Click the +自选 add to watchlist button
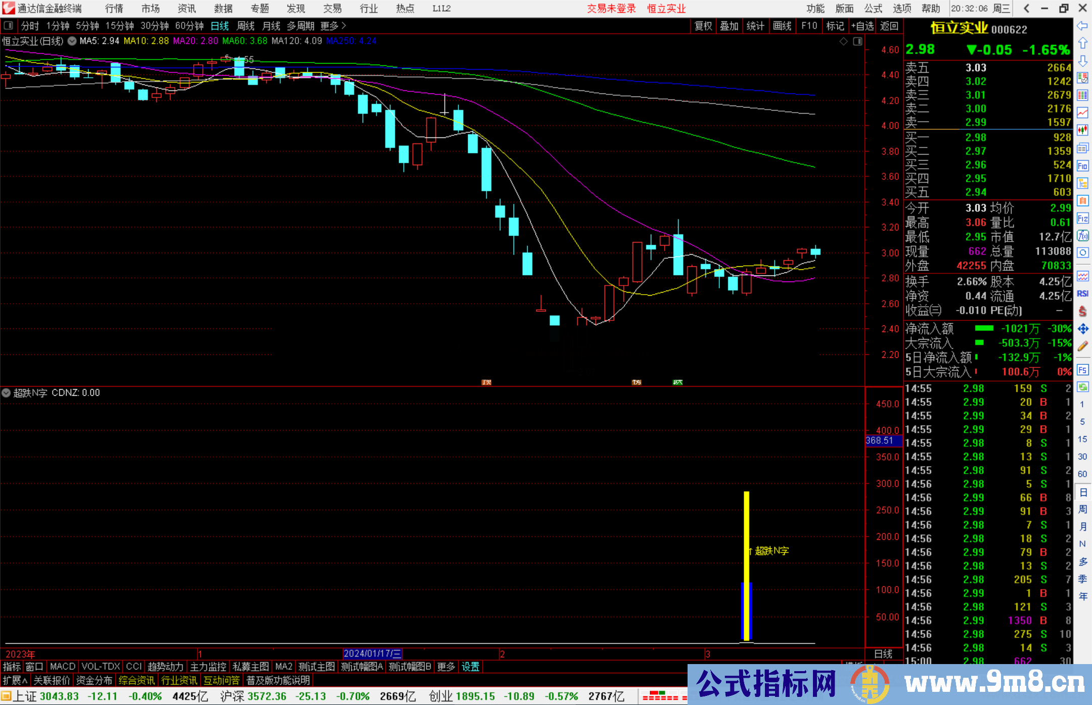The image size is (1092, 705). 862,26
